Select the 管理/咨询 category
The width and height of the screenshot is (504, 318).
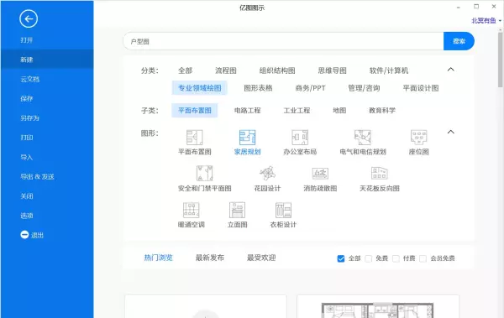click(x=364, y=88)
